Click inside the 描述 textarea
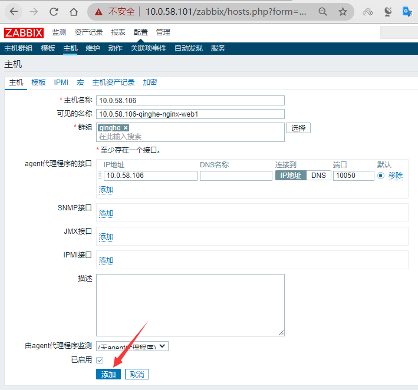 (190, 305)
